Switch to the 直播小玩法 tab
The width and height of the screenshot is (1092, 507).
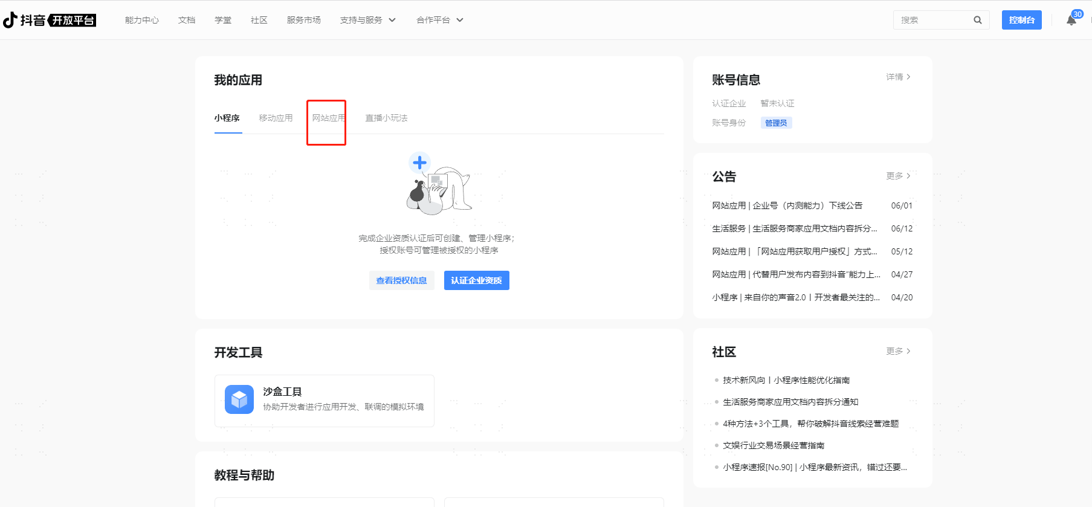[386, 118]
